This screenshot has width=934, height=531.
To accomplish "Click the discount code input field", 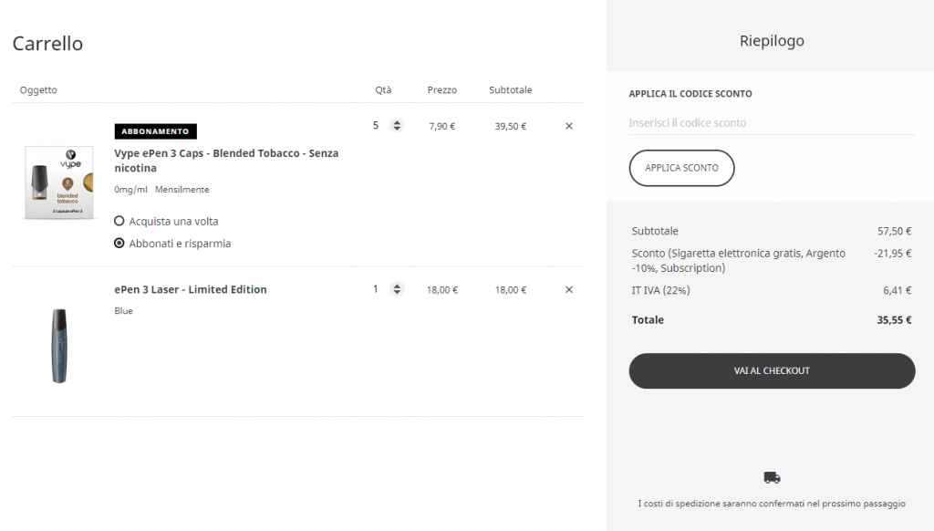I will click(771, 123).
